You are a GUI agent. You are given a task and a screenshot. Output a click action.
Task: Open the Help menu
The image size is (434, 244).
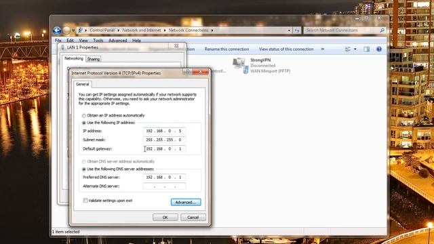[136, 41]
